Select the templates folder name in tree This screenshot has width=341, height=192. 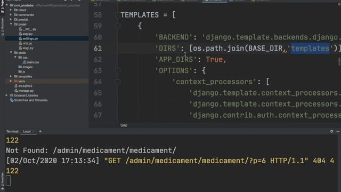coord(25,76)
